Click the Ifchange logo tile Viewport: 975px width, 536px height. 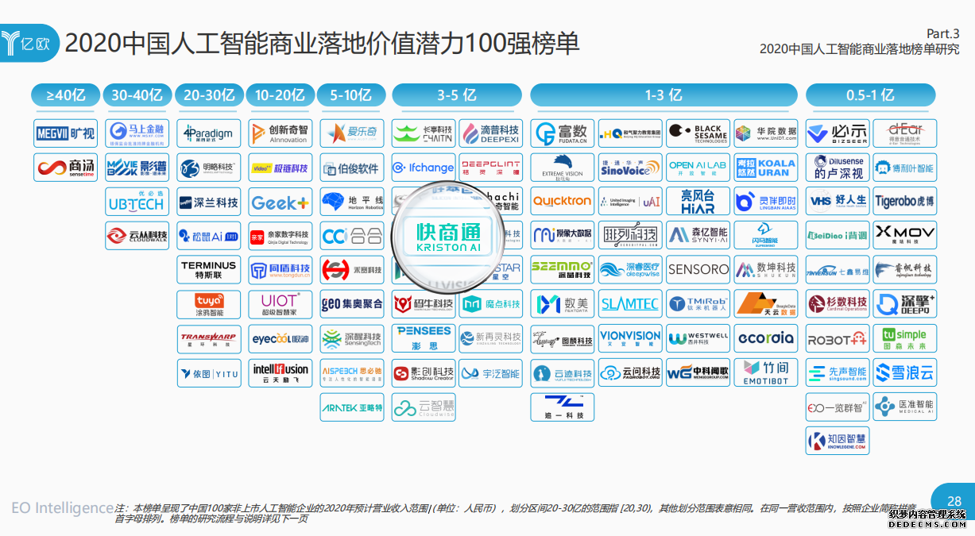[x=424, y=168]
